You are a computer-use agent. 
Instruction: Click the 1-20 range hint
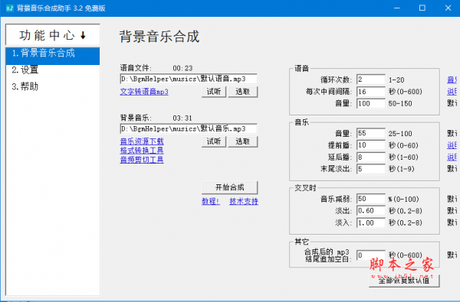pos(396,80)
